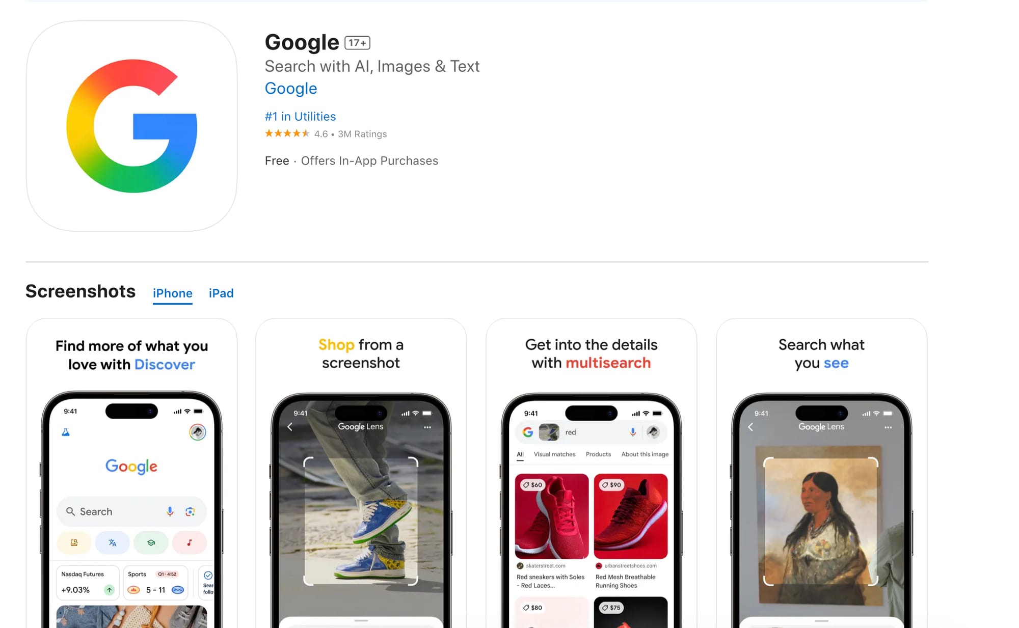Click the $60 red sneaker product image

click(x=551, y=516)
